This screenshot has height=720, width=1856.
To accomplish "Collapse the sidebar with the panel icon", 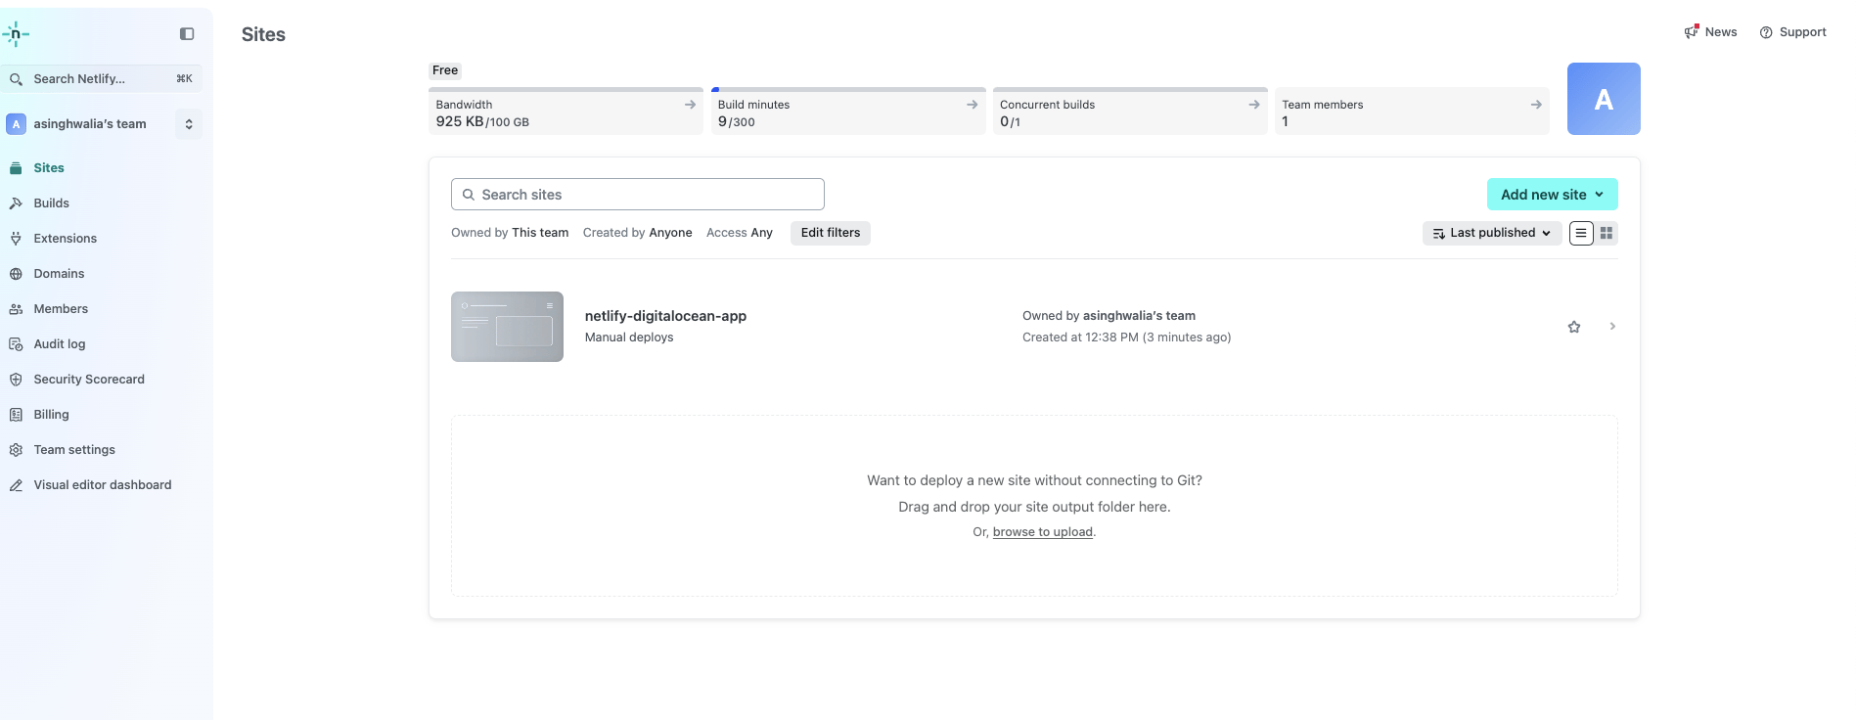I will (x=187, y=34).
